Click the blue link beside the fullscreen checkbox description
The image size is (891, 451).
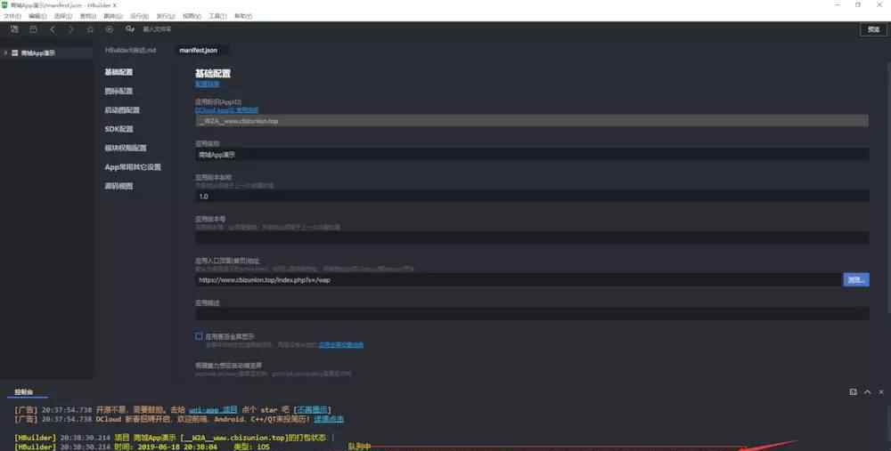pos(341,345)
